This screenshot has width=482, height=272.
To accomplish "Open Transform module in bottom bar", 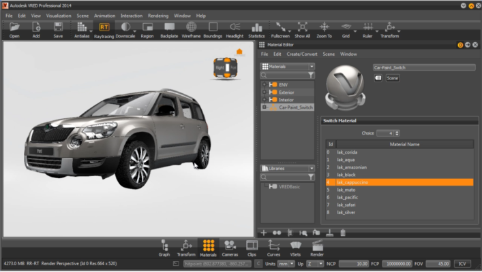I will coord(186,248).
